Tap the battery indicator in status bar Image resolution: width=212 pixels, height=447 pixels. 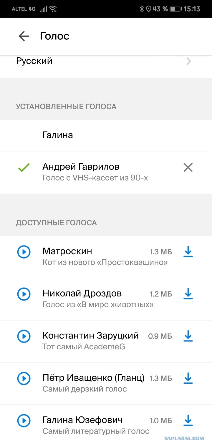(x=175, y=9)
